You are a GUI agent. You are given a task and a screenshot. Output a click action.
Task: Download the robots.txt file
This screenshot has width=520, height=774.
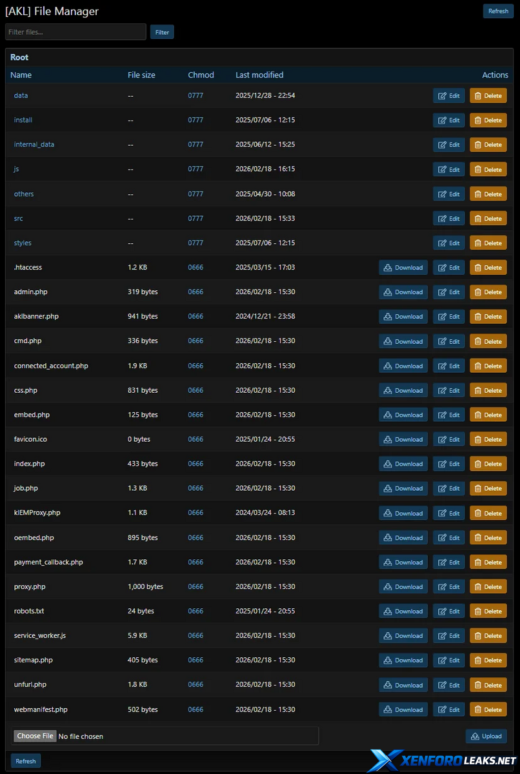[x=403, y=611]
